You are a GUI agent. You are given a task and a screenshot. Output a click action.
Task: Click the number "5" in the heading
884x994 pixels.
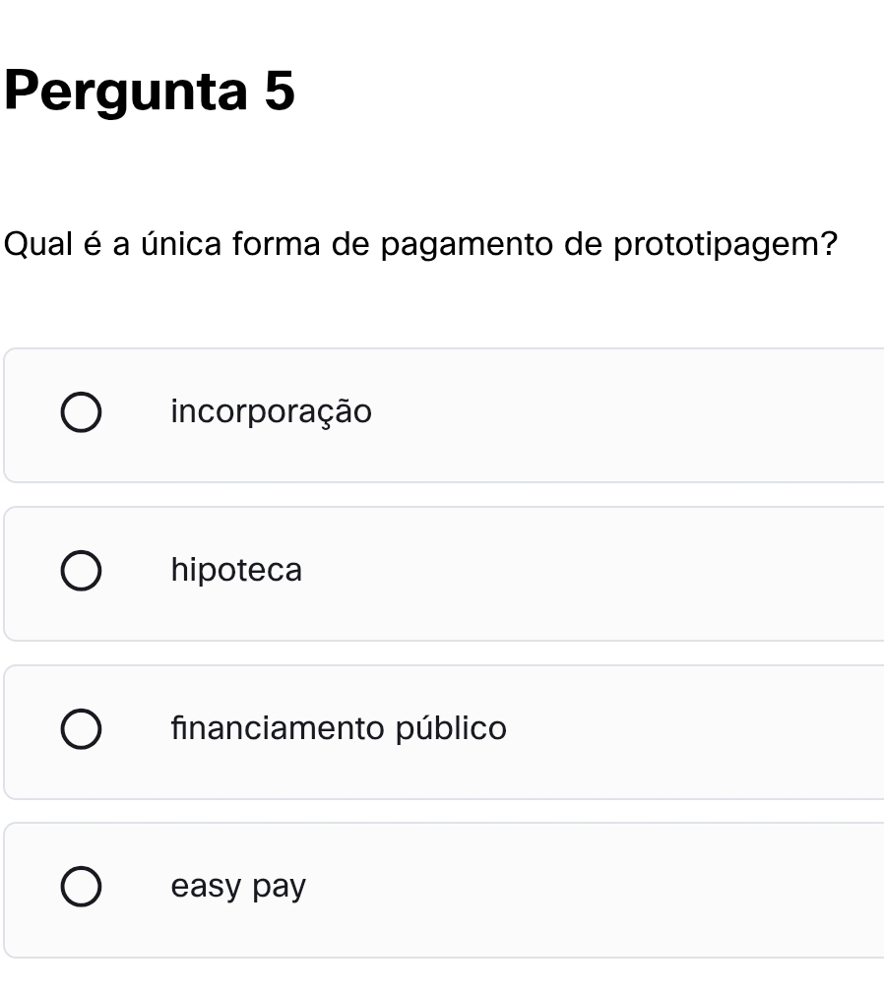pos(280,92)
